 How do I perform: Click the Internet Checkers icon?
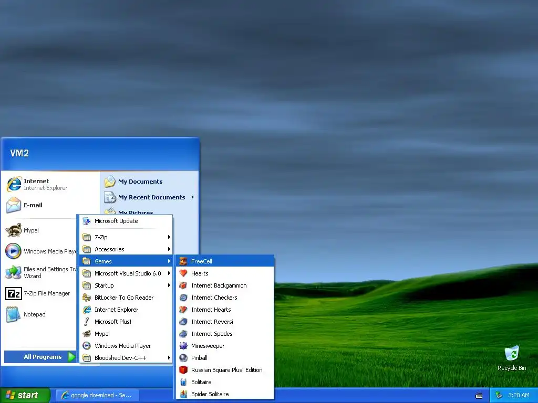pyautogui.click(x=183, y=298)
